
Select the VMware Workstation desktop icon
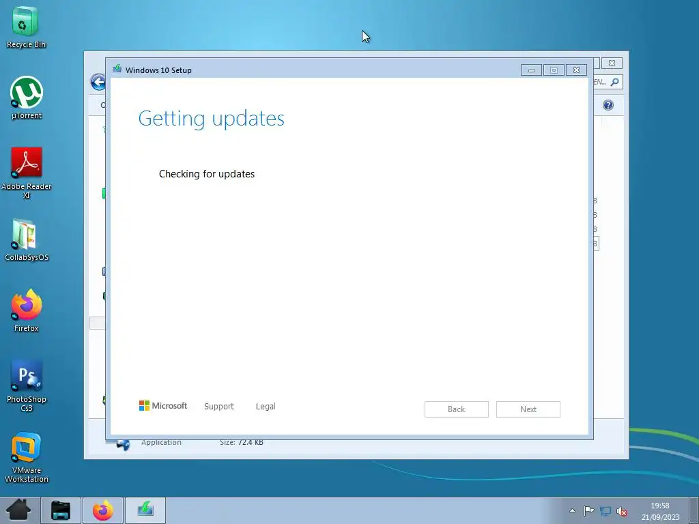click(x=27, y=457)
